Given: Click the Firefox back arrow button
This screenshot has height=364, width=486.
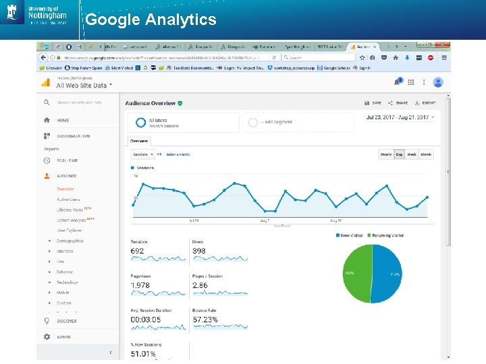Looking at the screenshot, I should (x=43, y=57).
